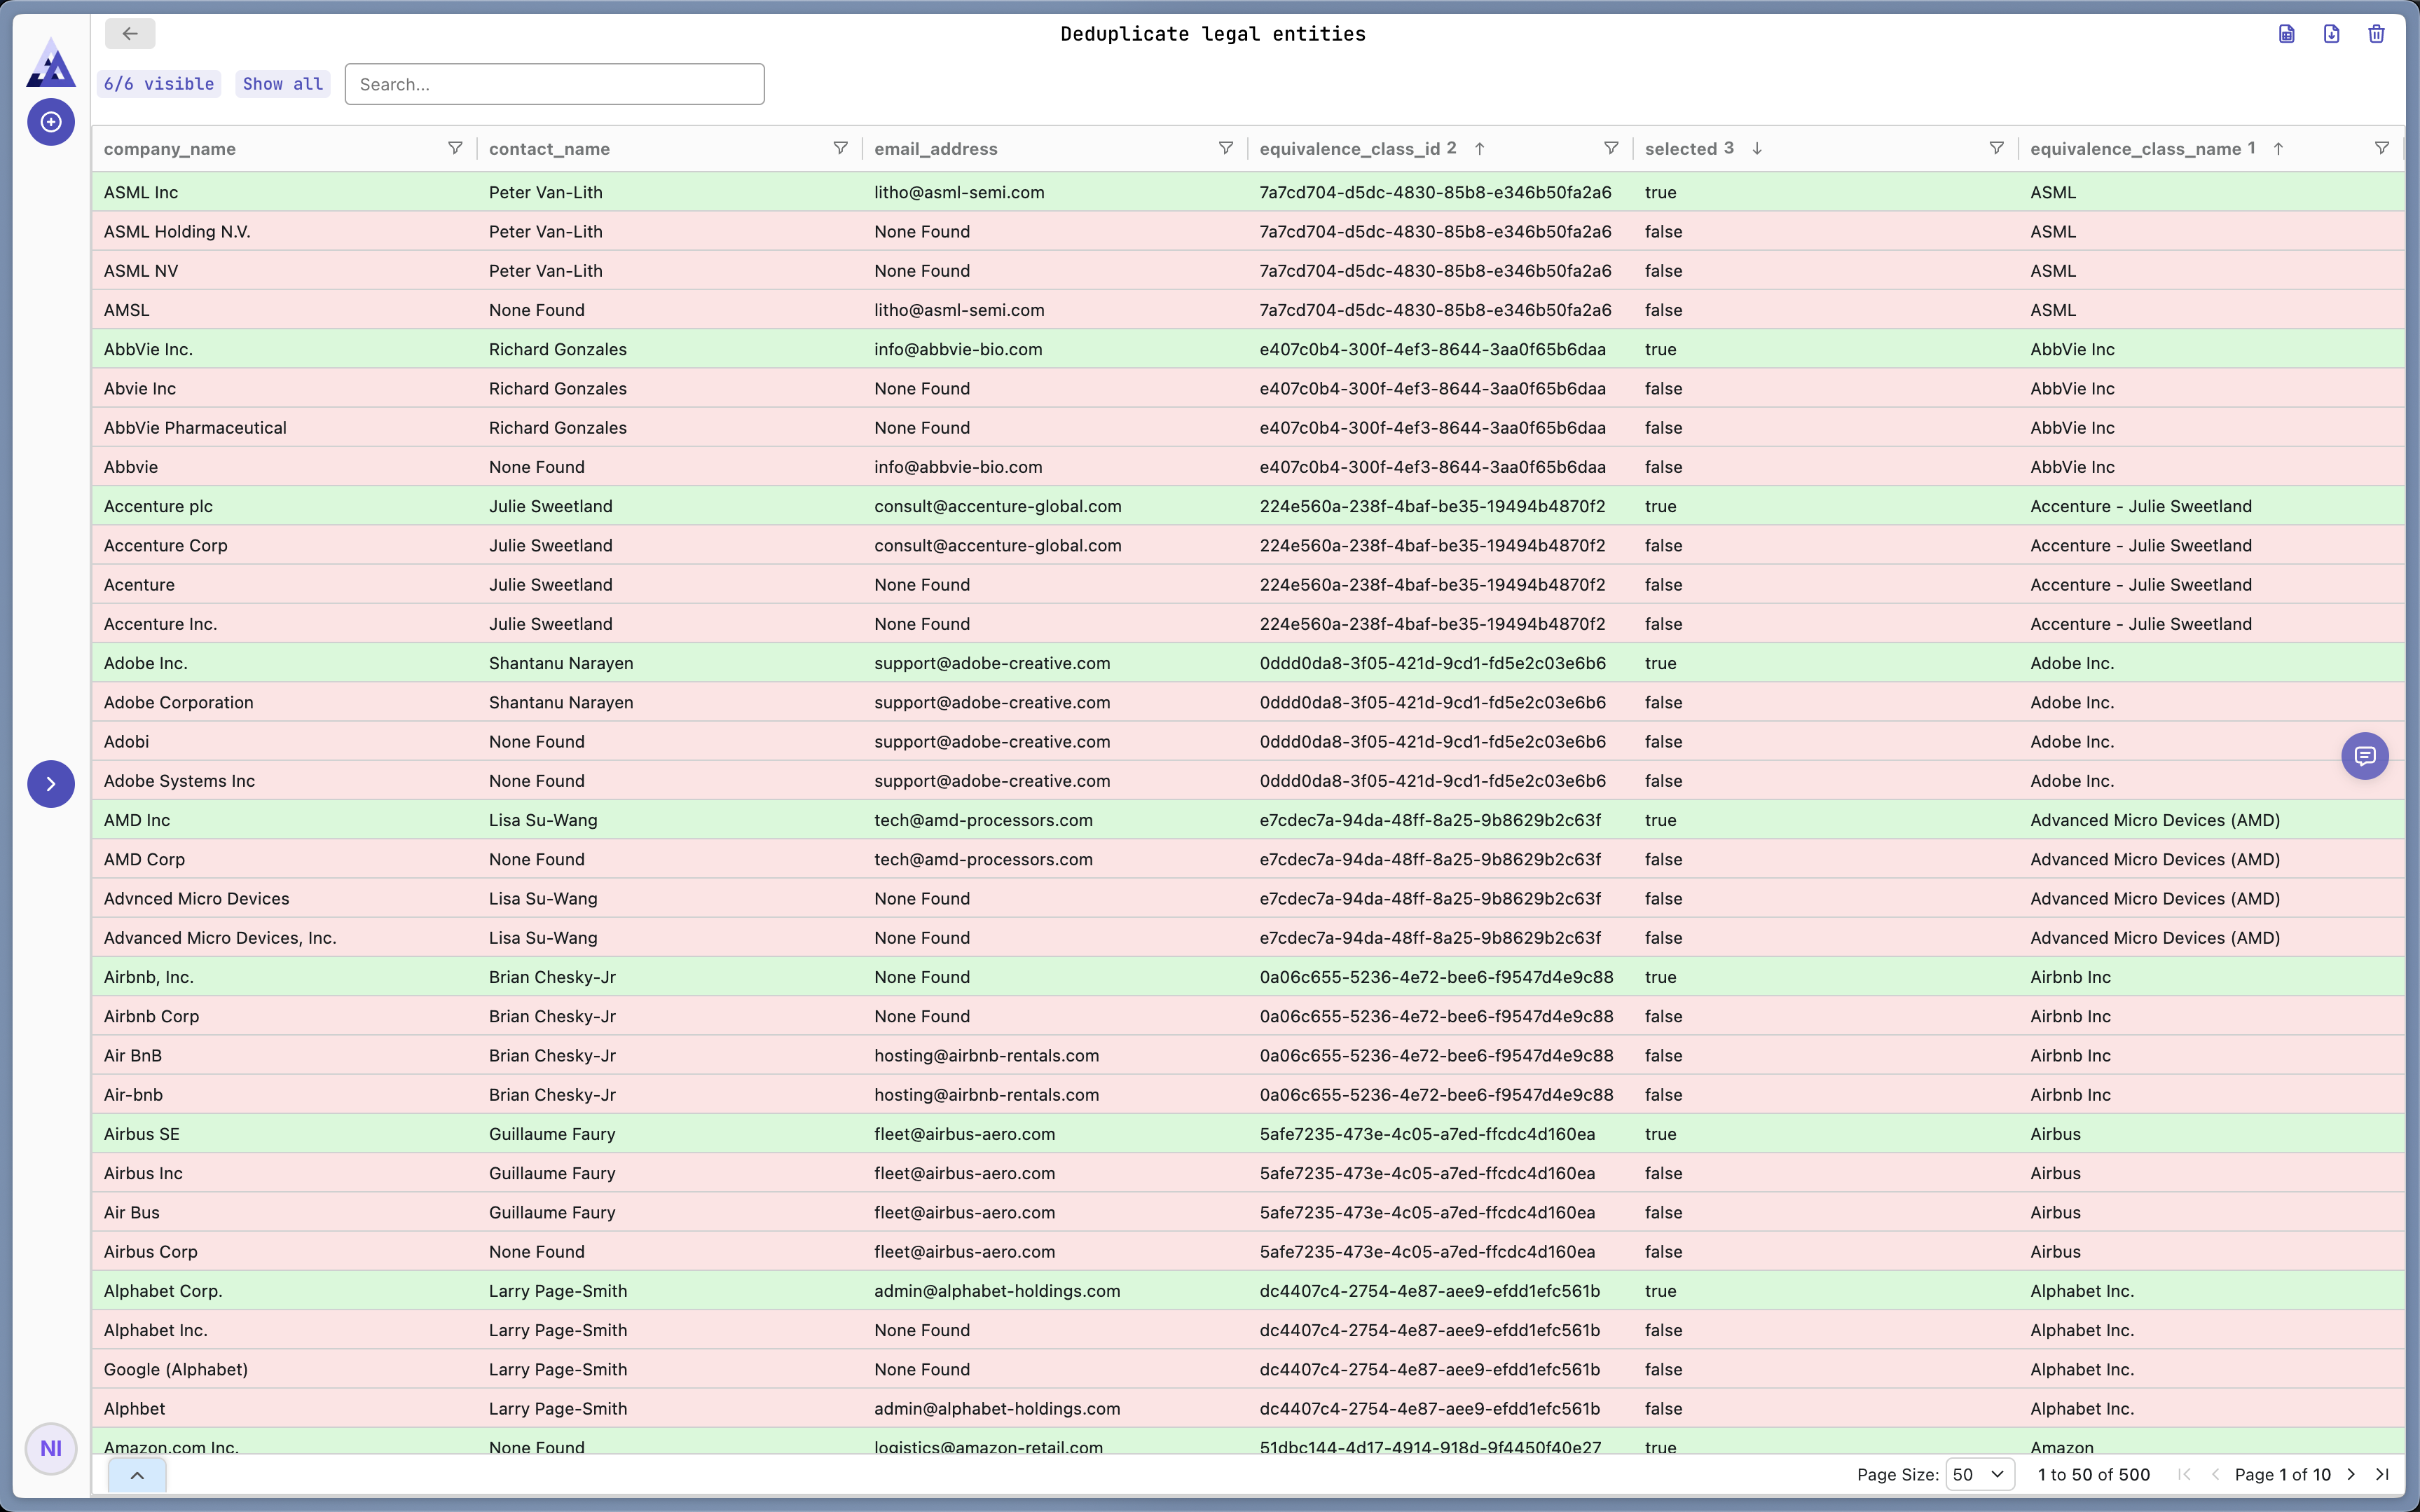Image resolution: width=2420 pixels, height=1512 pixels.
Task: Download the table data via file-download icon
Action: pyautogui.click(x=2331, y=33)
